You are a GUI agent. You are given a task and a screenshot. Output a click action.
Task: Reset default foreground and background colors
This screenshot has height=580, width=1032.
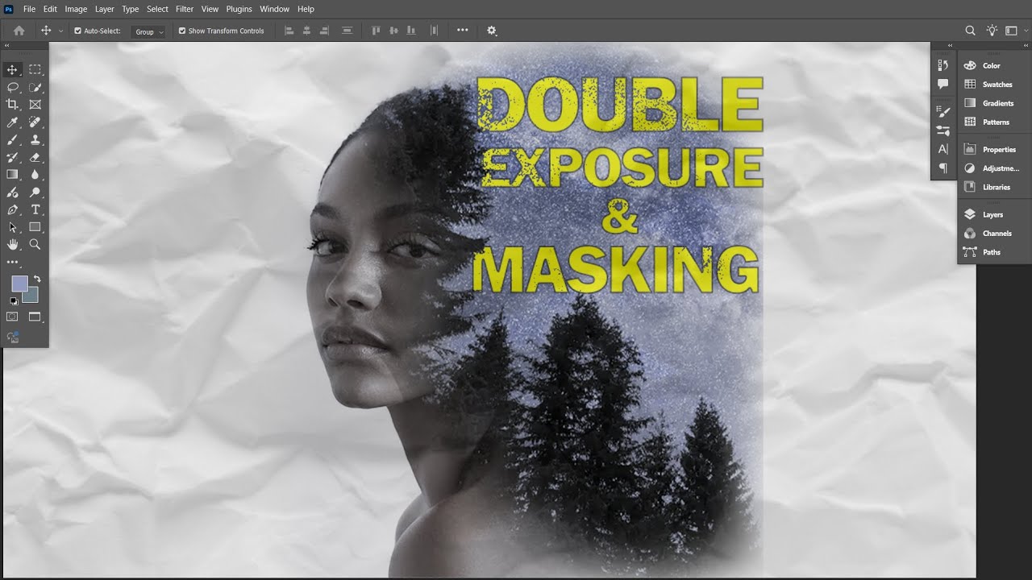13,301
